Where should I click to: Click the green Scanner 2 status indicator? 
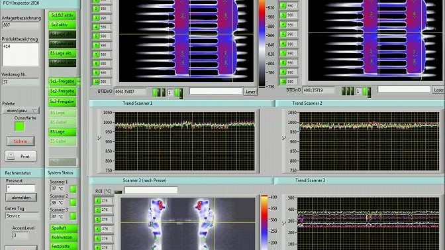(x=74, y=202)
